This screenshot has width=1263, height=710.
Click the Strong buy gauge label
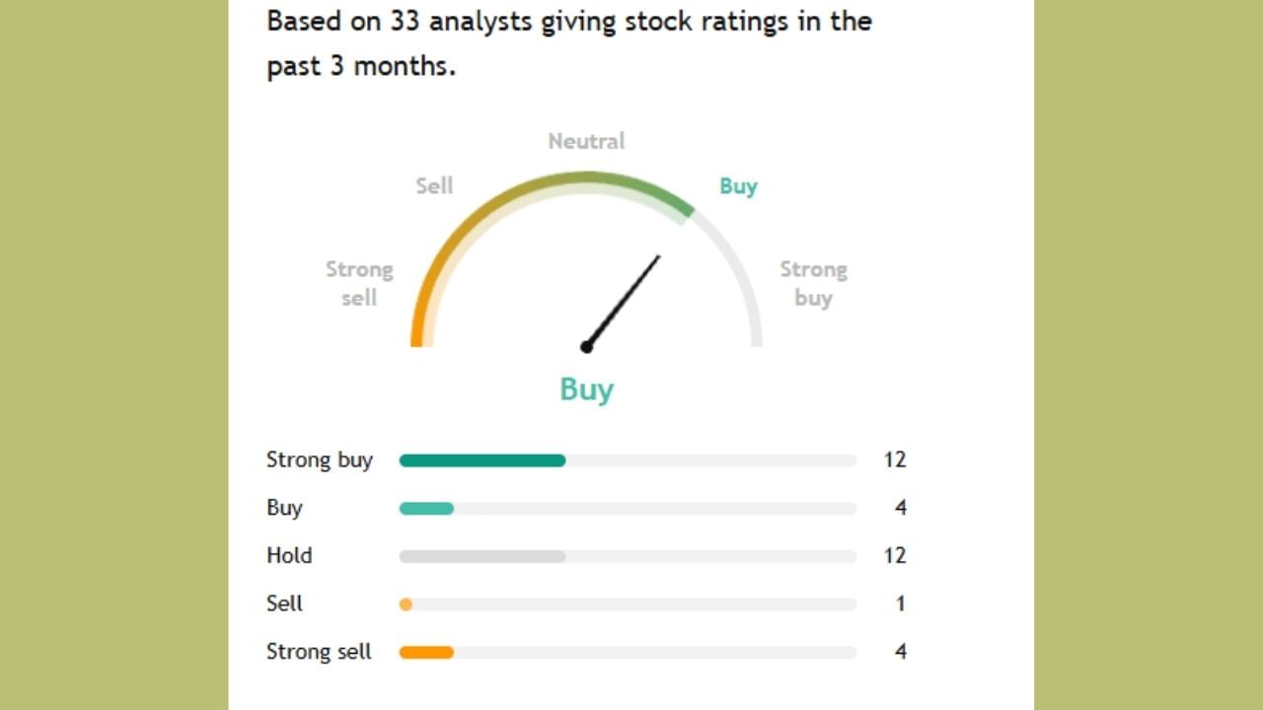813,283
